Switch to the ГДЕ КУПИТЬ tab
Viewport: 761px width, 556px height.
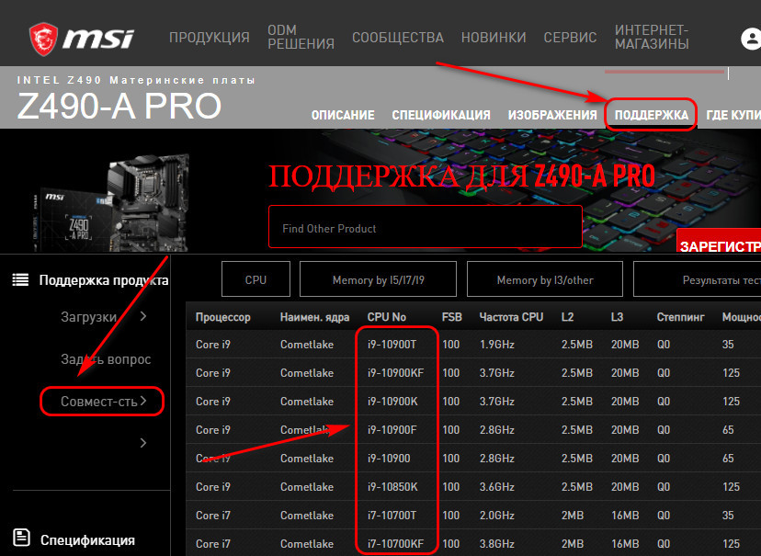733,115
